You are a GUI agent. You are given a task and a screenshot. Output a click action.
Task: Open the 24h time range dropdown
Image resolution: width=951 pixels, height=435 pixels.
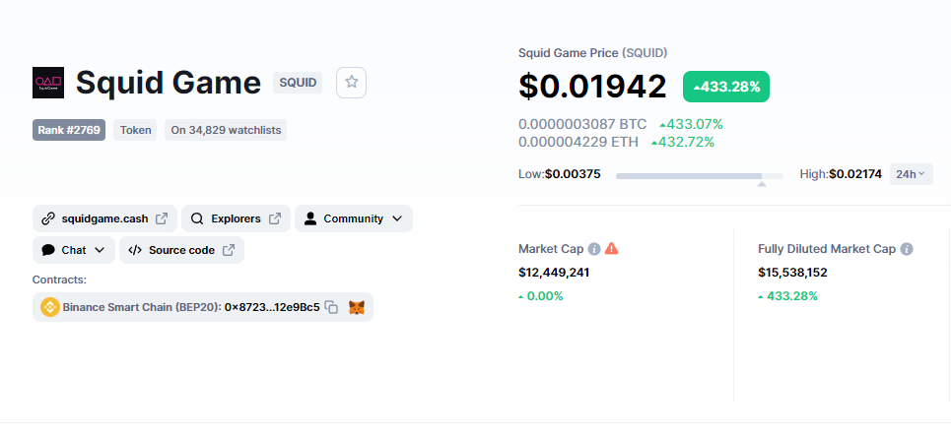point(911,174)
